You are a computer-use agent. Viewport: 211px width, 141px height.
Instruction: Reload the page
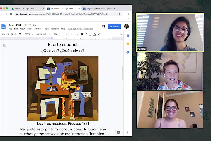(x=11, y=14)
